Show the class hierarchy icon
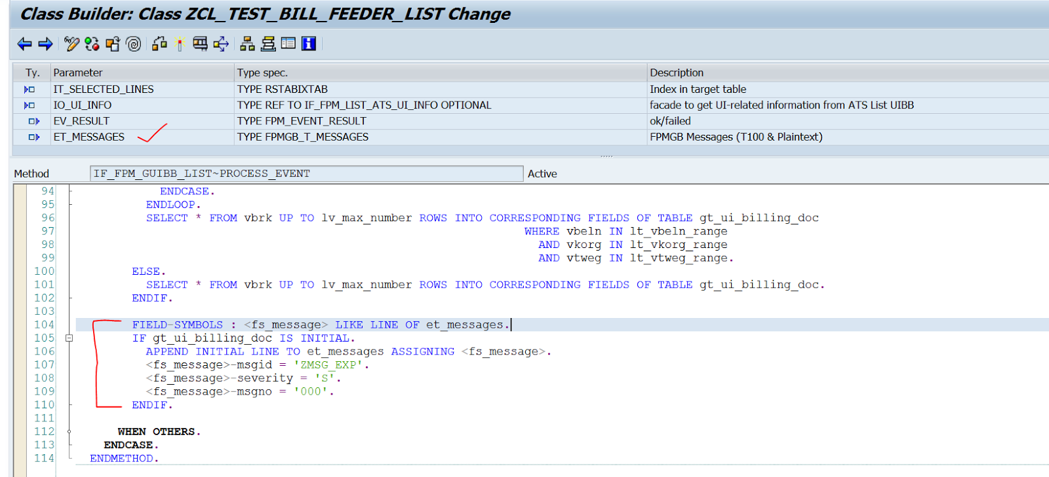Viewport: 1049px width, 477px height. (247, 44)
